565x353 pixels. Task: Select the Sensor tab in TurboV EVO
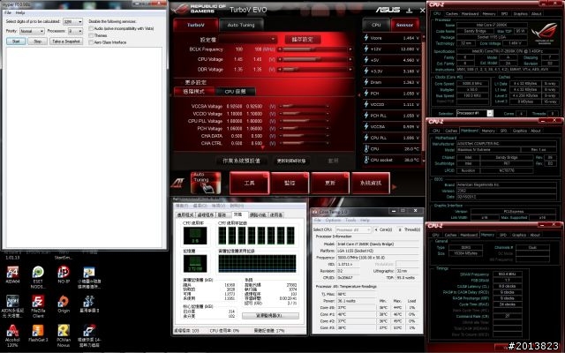[x=404, y=25]
